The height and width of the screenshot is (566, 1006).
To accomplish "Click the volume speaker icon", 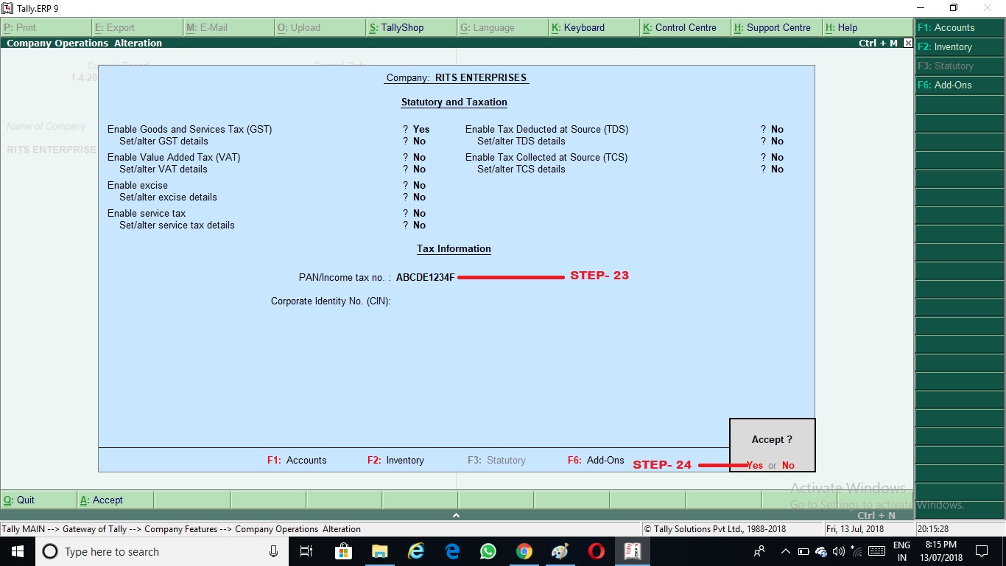I will pos(838,551).
